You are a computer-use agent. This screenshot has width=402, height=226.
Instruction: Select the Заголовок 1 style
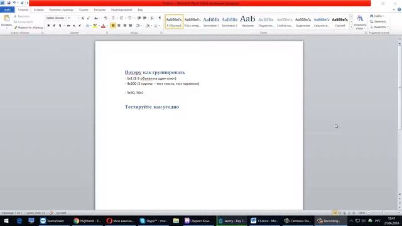pyautogui.click(x=211, y=21)
